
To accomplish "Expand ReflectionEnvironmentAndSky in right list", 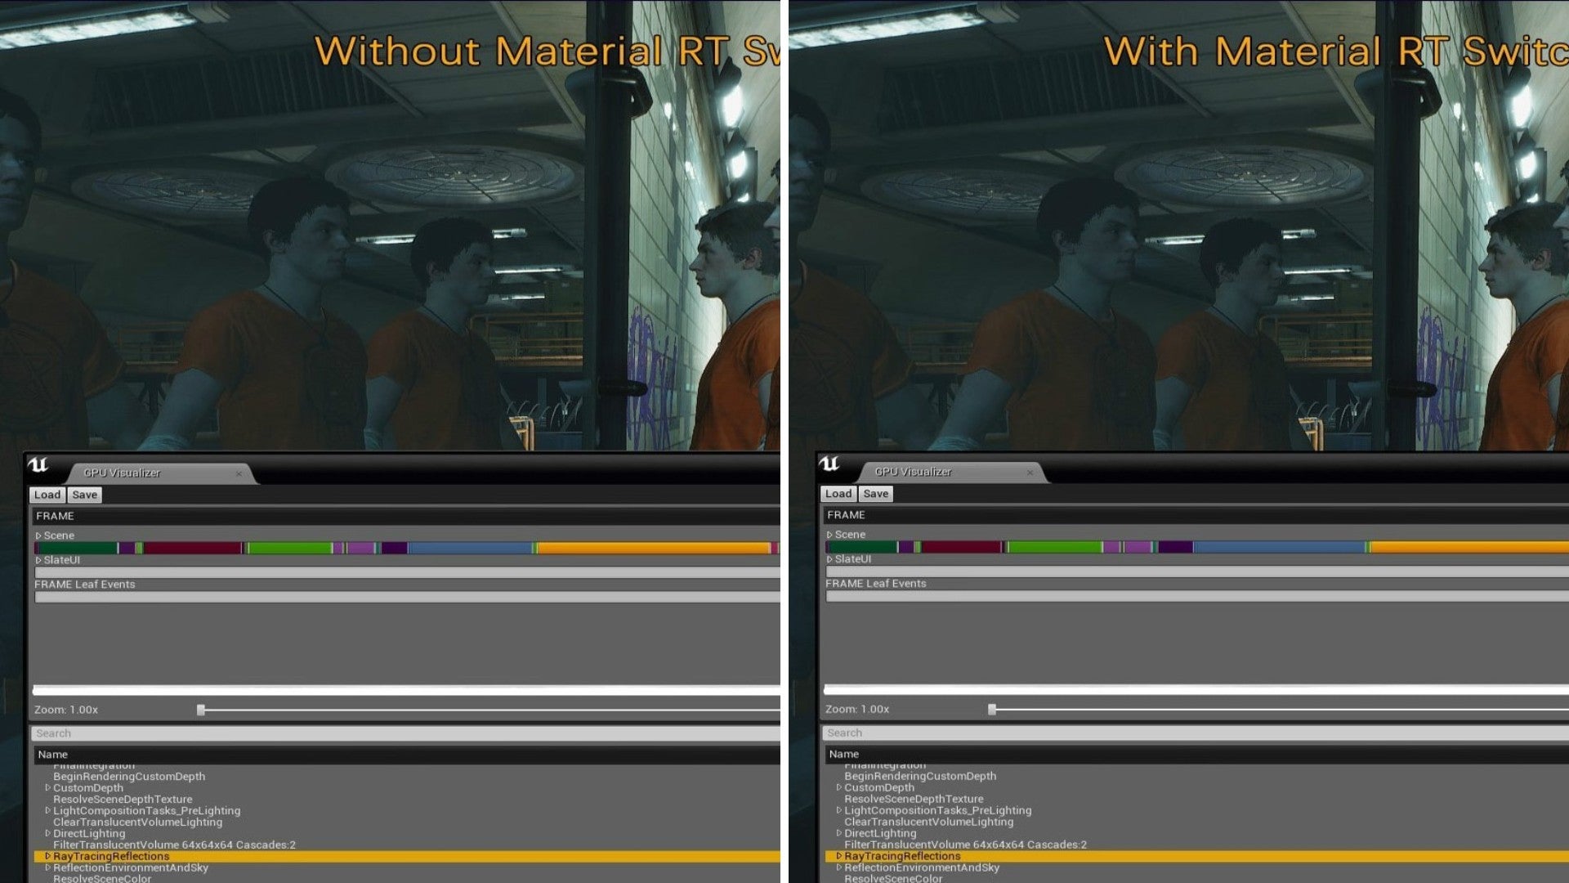I will pyautogui.click(x=838, y=868).
